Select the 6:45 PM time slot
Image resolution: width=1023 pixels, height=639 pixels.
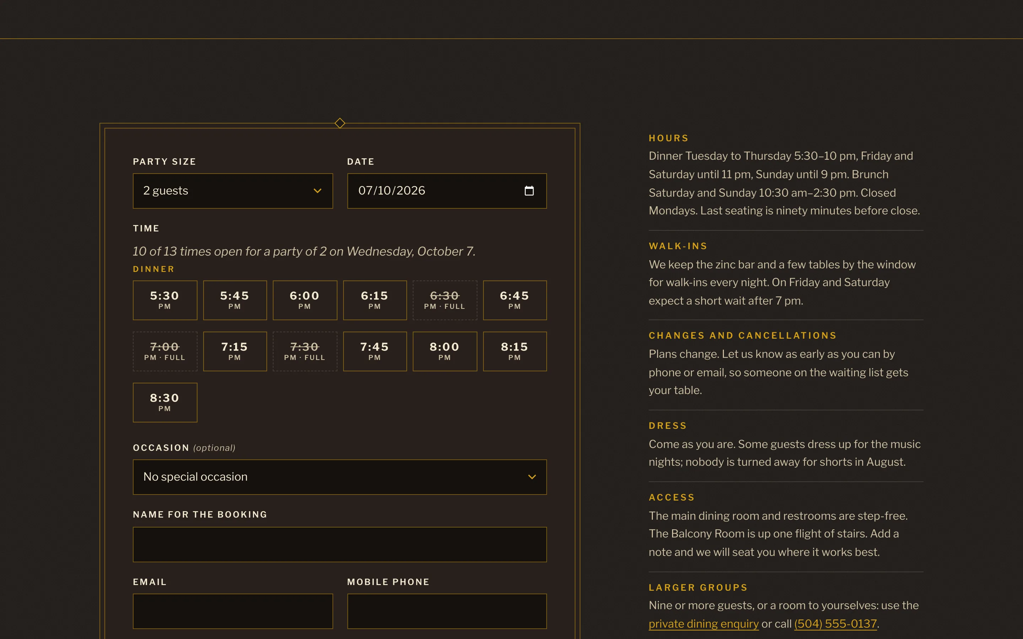[x=515, y=300]
